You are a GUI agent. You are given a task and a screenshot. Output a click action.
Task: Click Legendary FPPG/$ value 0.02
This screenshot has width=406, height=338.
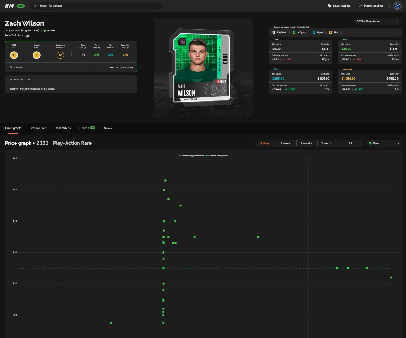(x=126, y=54)
